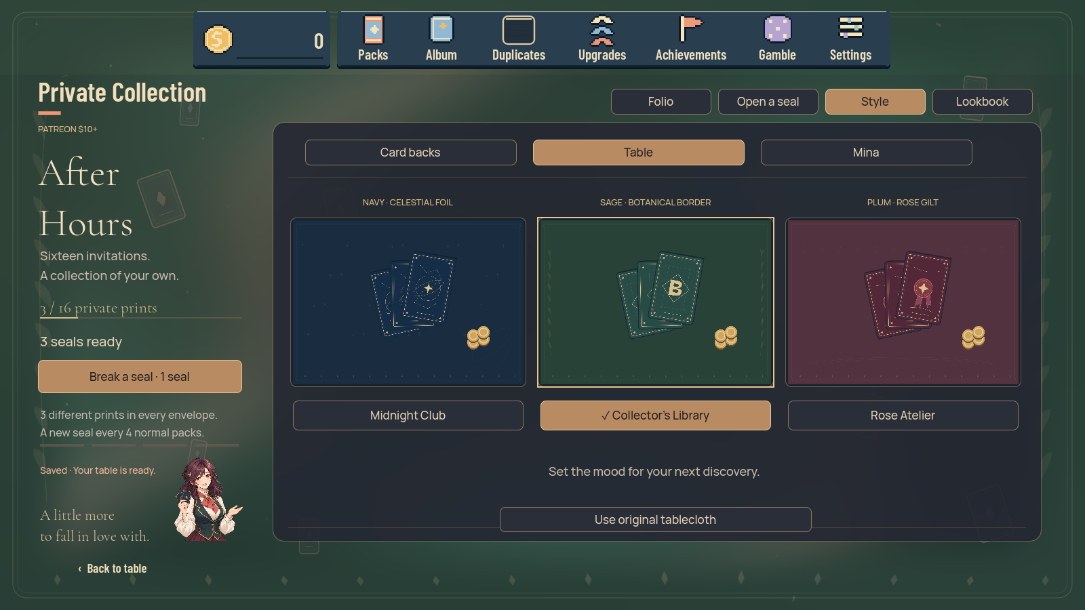The image size is (1085, 610).
Task: Toggle the checked Collector's Library style
Action: [656, 415]
